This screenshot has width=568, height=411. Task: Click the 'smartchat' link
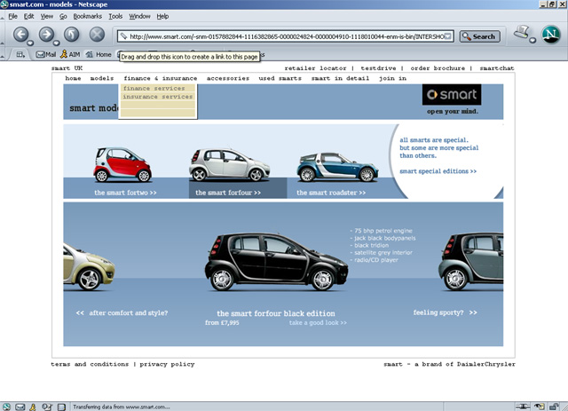(x=497, y=68)
